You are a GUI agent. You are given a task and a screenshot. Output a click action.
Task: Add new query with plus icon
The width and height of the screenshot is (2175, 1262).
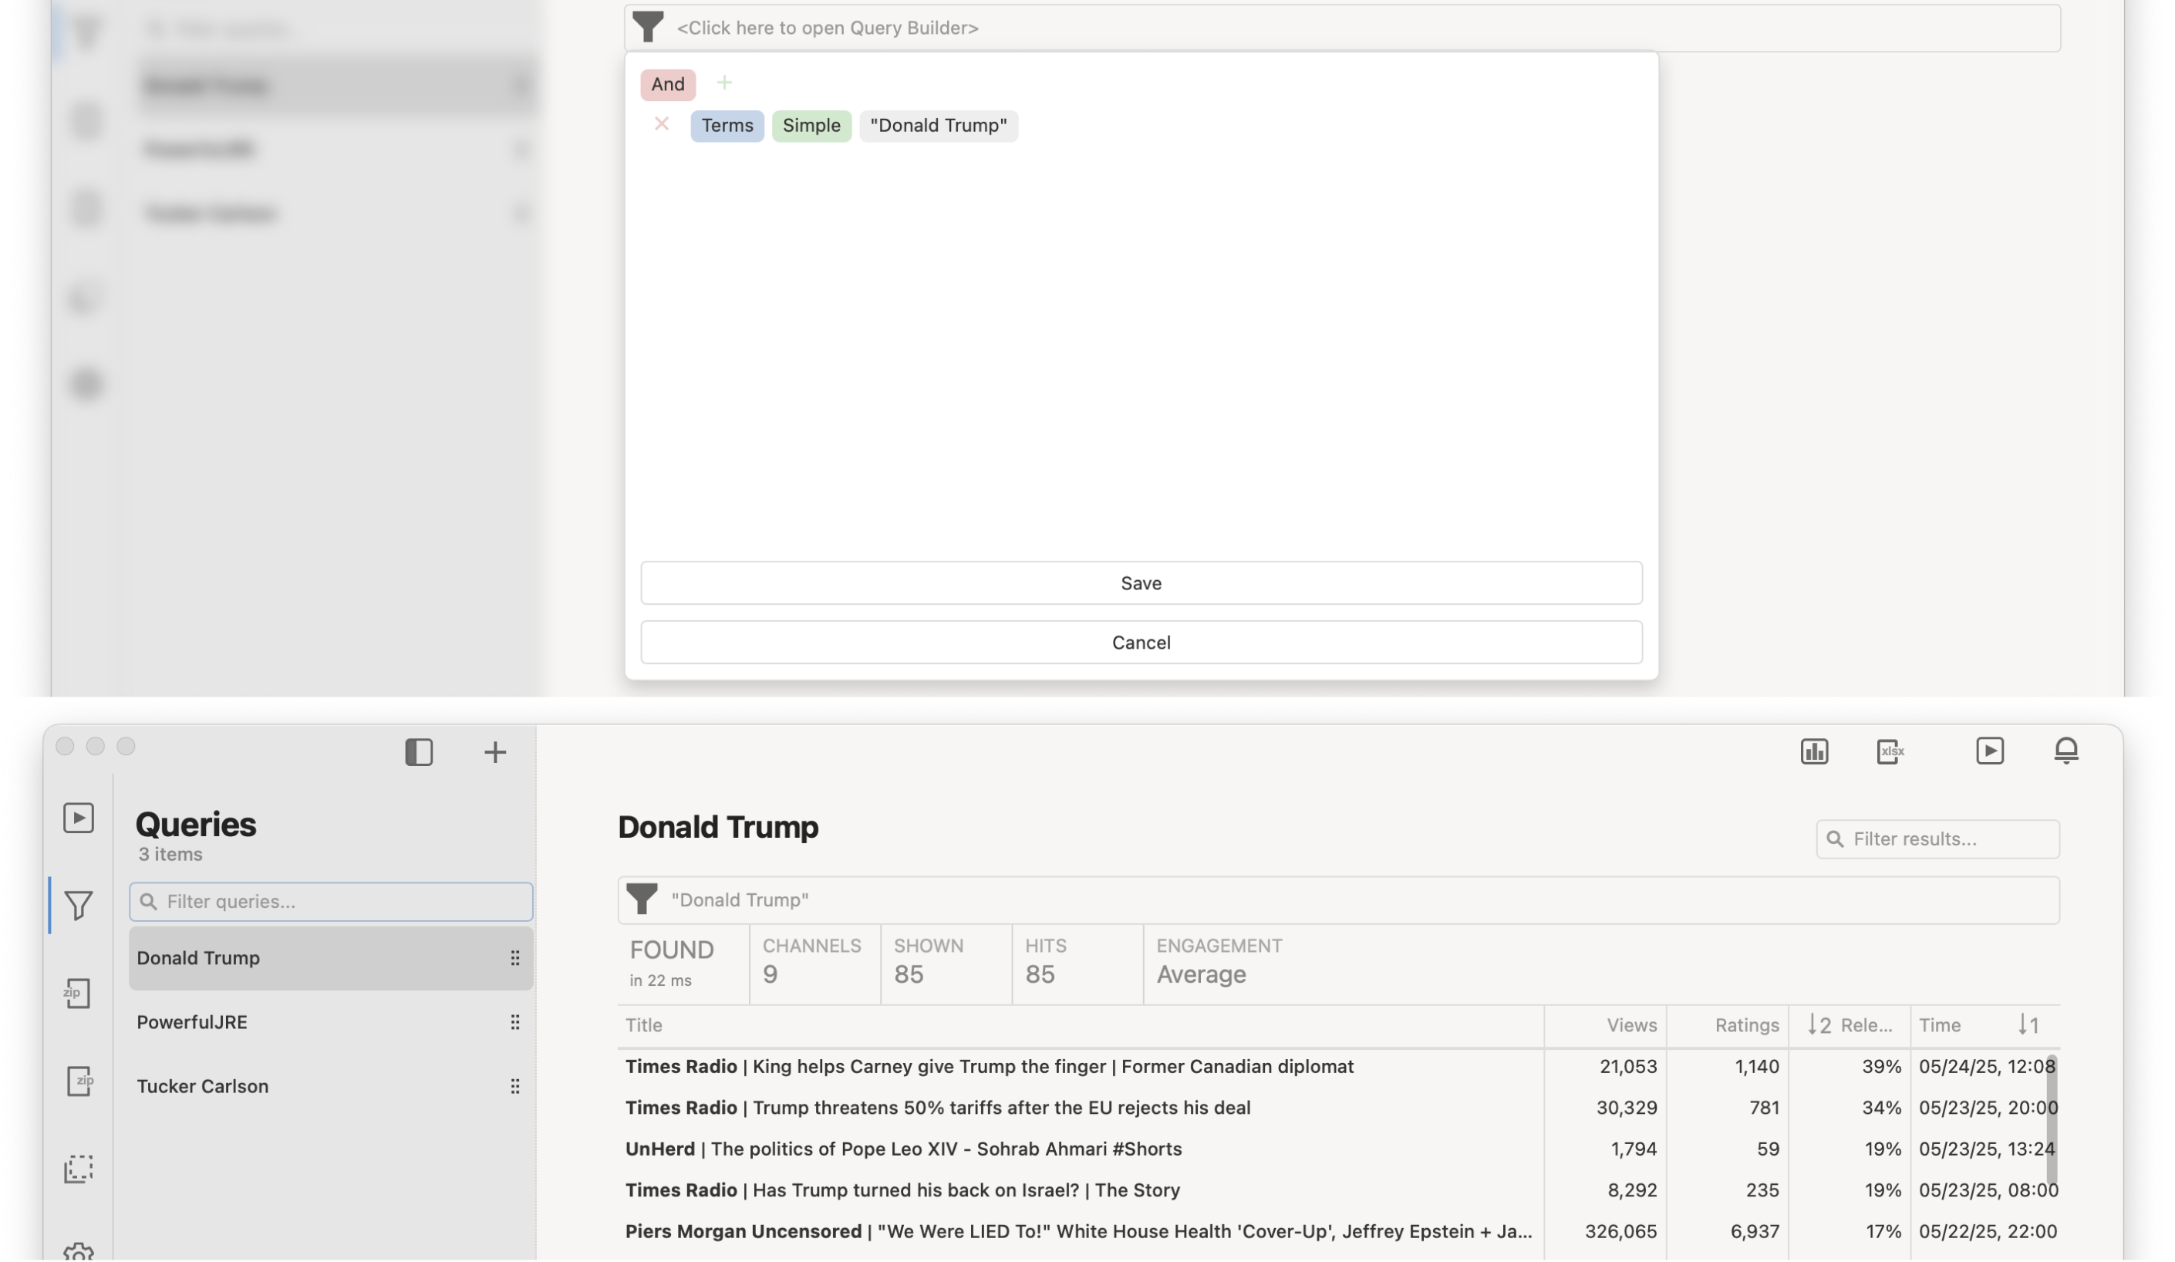494,753
